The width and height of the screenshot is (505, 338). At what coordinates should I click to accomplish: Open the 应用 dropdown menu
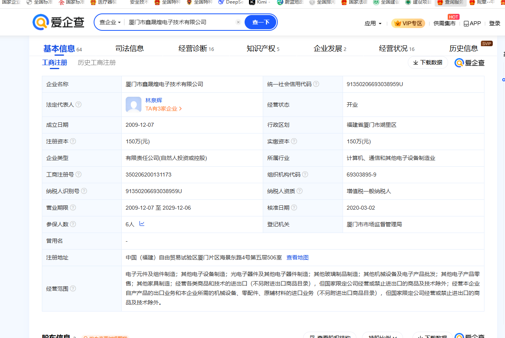click(373, 23)
